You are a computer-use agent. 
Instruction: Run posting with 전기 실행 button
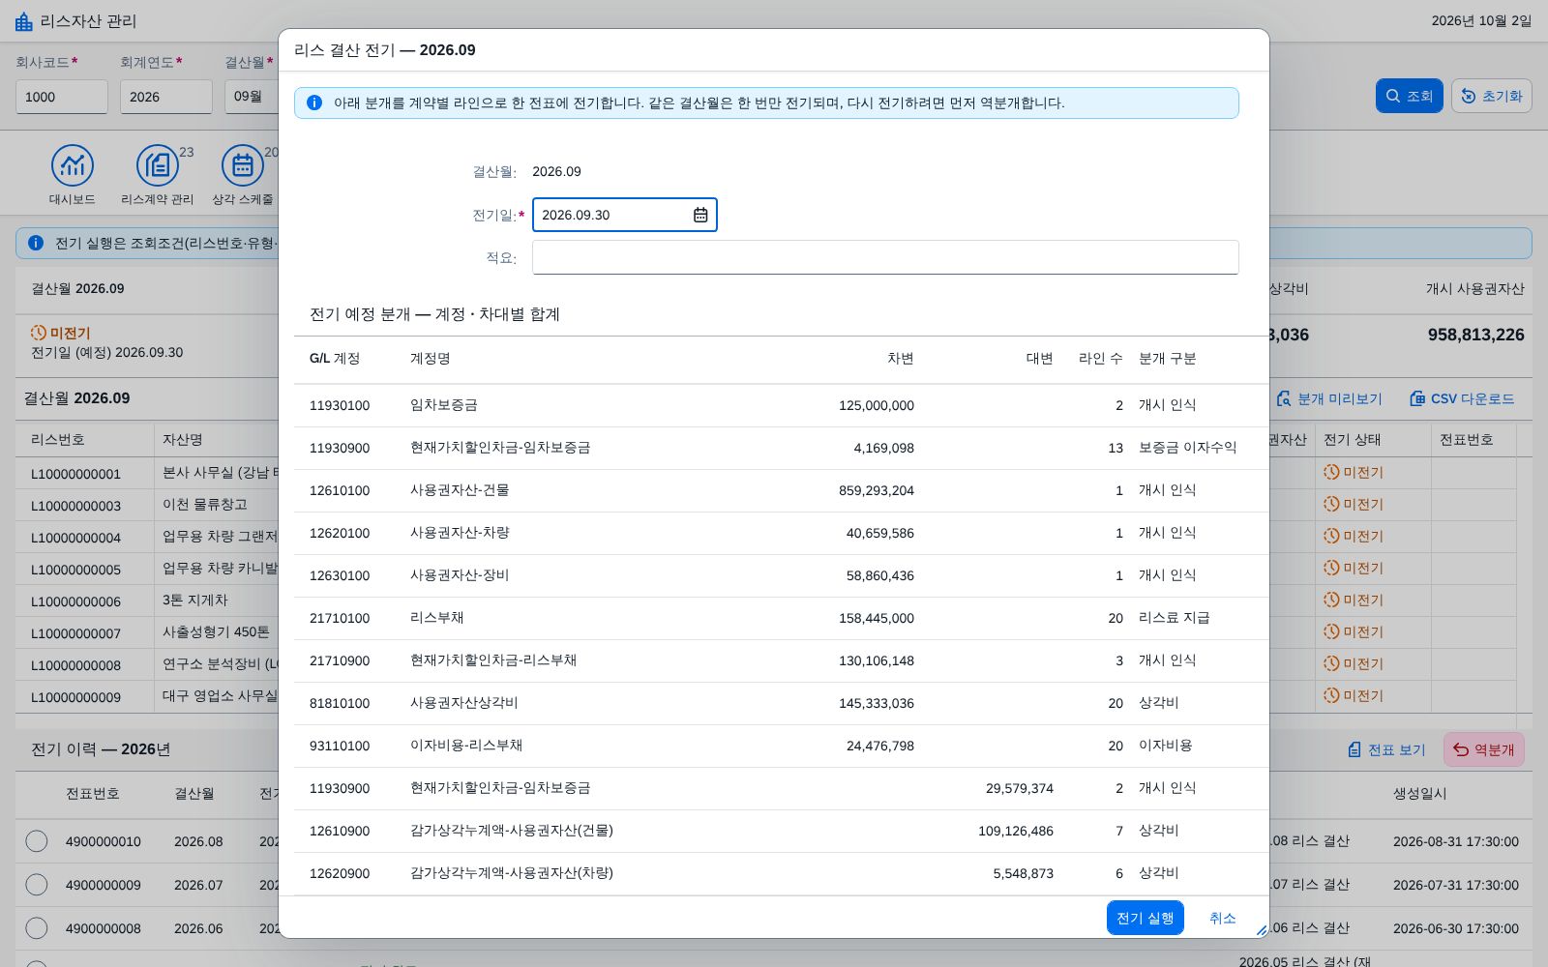click(x=1145, y=918)
